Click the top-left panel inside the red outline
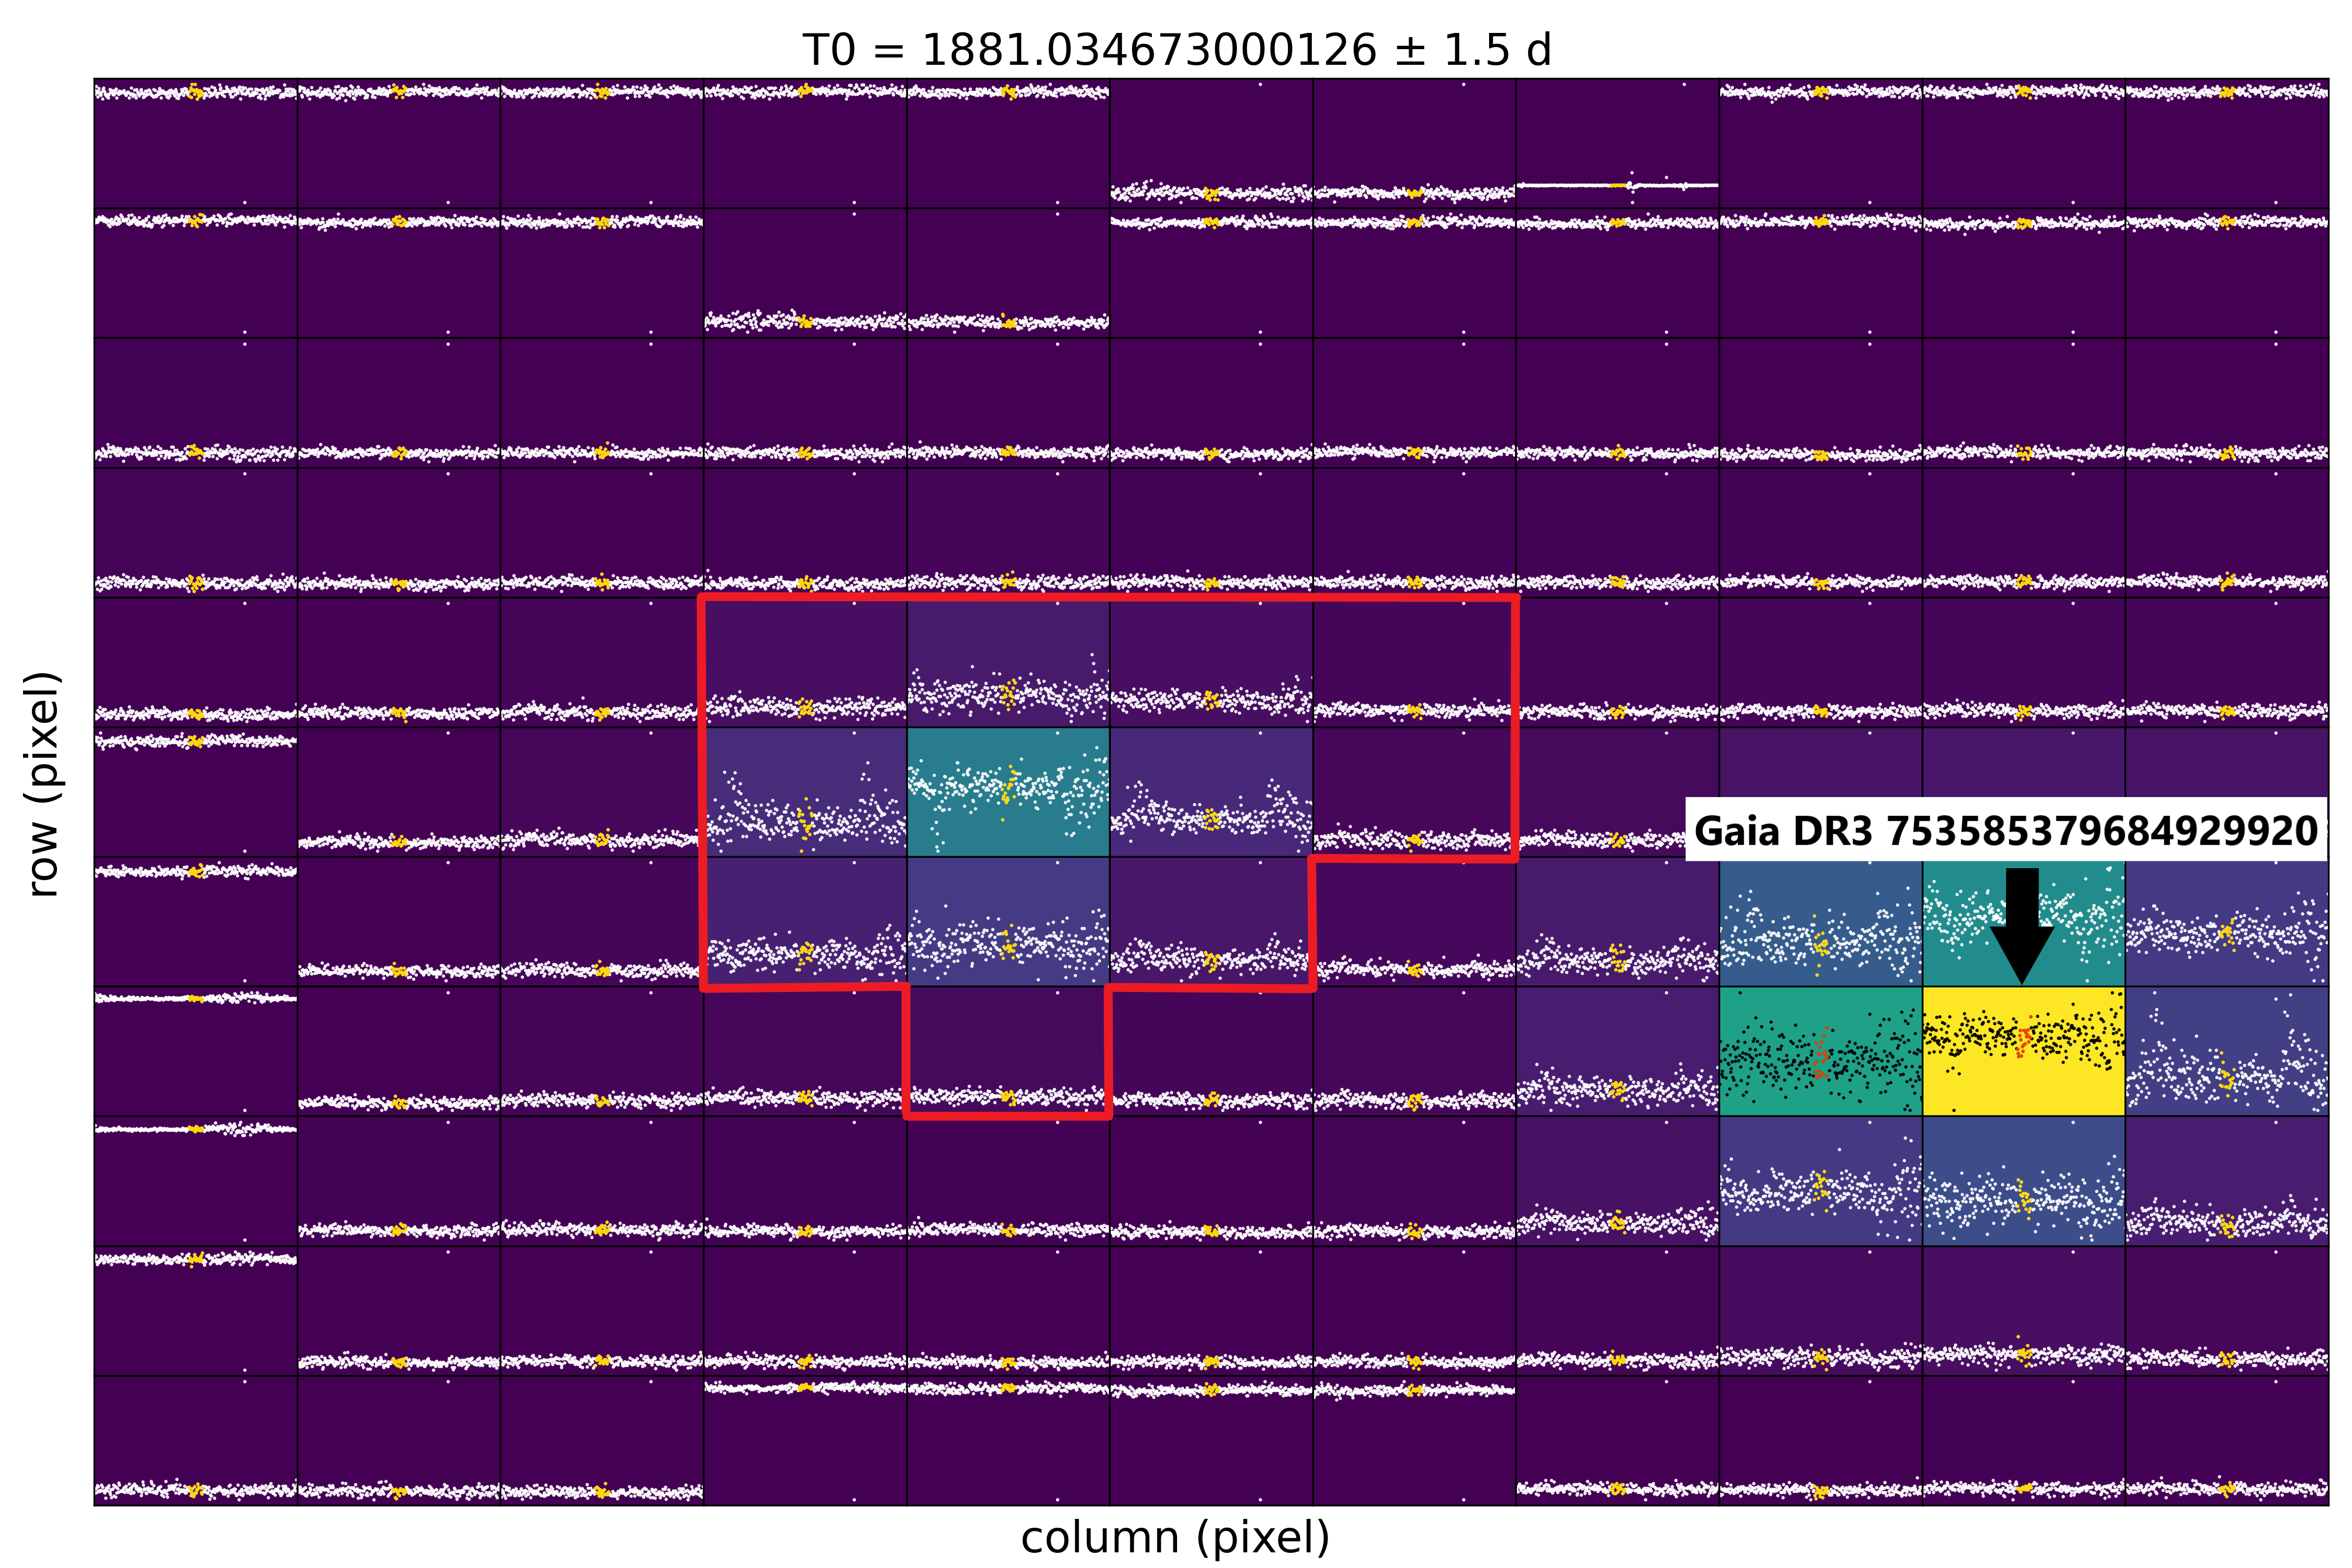Viewport: 2352px width, 1568px height. 805,662
